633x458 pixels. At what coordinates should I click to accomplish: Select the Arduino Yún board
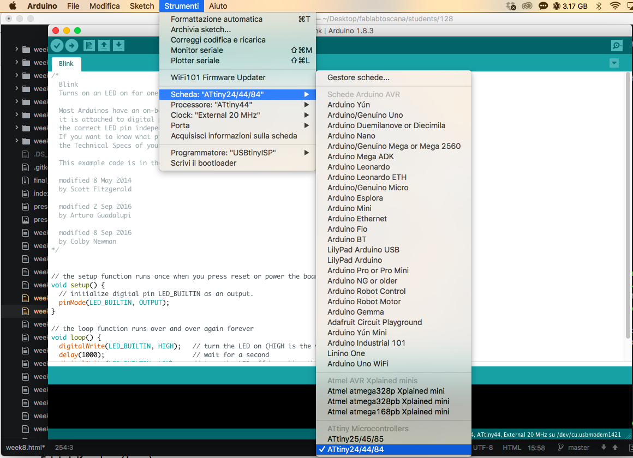pos(393,105)
